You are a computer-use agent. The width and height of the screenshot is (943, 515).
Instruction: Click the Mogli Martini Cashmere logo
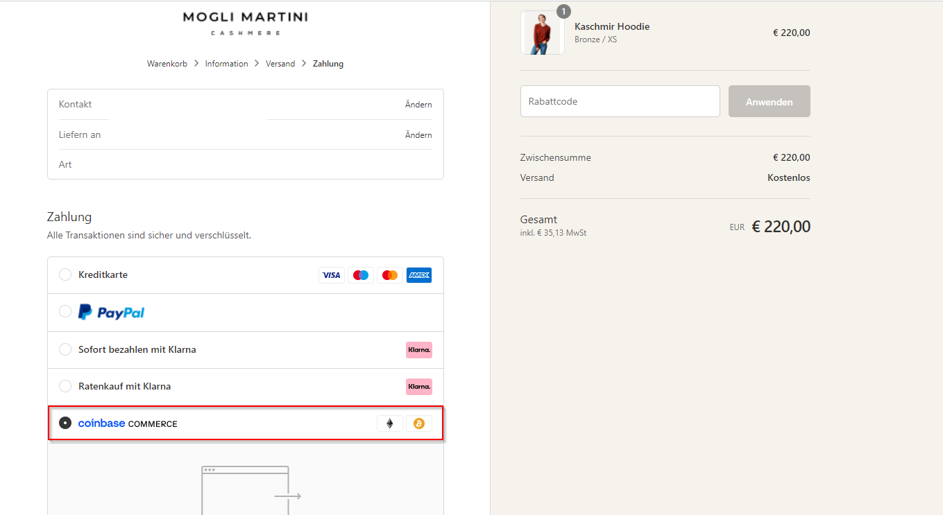246,23
